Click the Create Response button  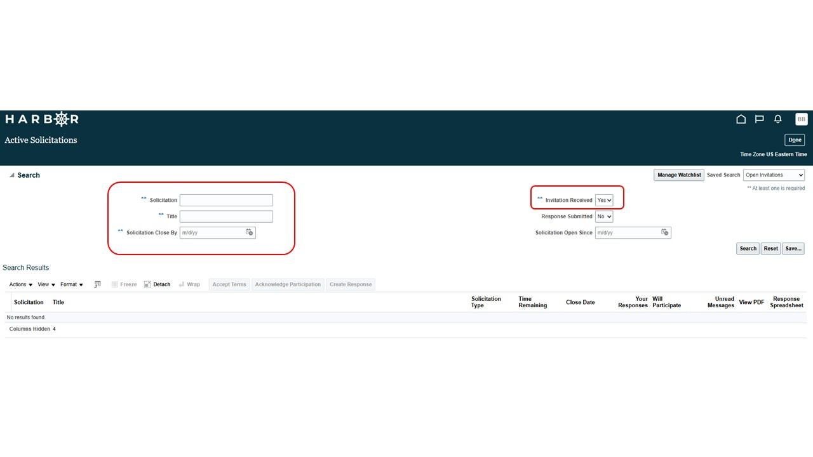(x=351, y=284)
